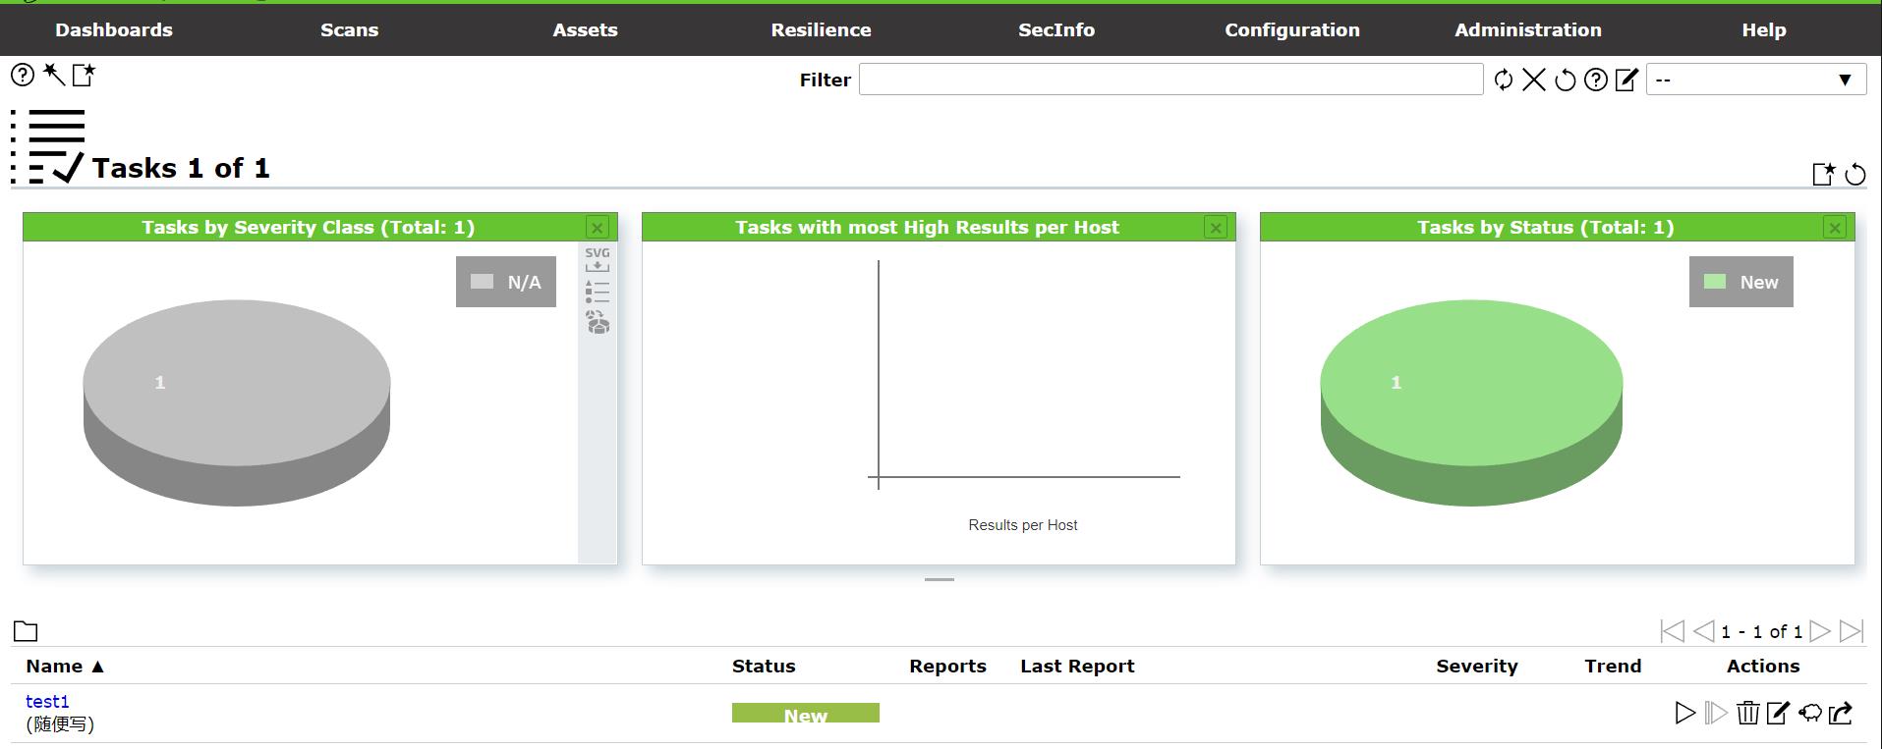Click into the Filter text field

1170,80
